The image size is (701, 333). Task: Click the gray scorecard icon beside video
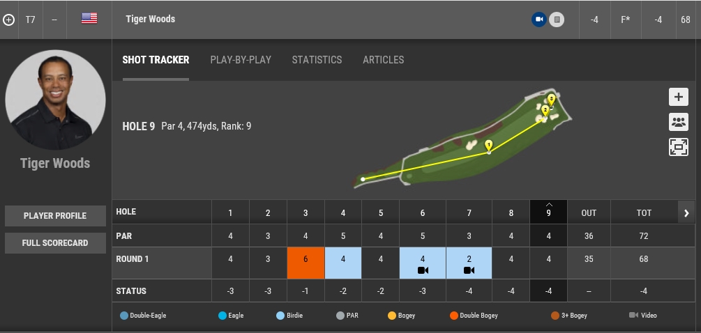[556, 20]
